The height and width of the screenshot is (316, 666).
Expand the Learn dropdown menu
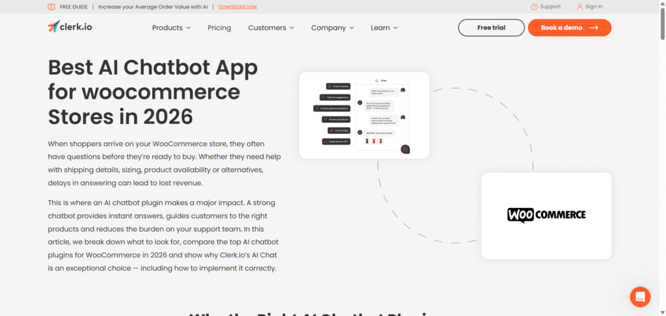tap(384, 27)
